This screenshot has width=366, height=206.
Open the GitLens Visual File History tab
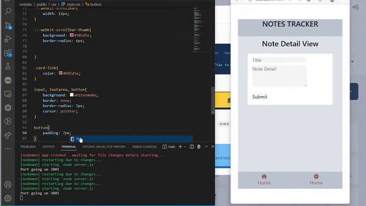104,146
